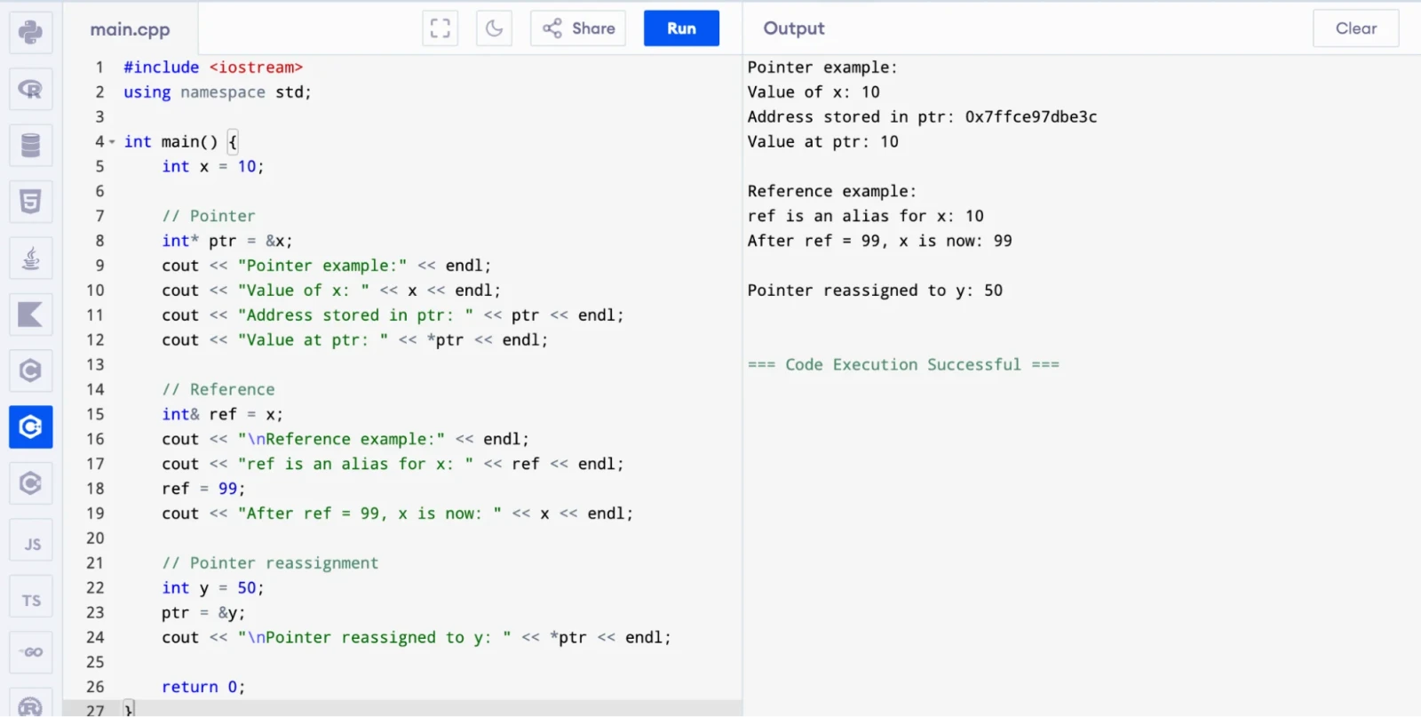Screen dimensions: 1421x717
Task: Click line number 13 in the gutter
Action: pos(95,365)
